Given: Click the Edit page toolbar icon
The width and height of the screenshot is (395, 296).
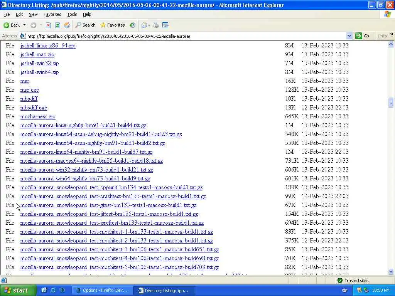Looking at the screenshot, I should (165, 25).
